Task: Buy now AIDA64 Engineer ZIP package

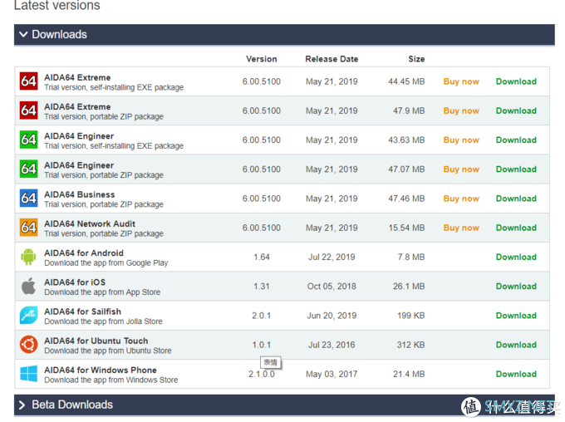Action: point(461,169)
